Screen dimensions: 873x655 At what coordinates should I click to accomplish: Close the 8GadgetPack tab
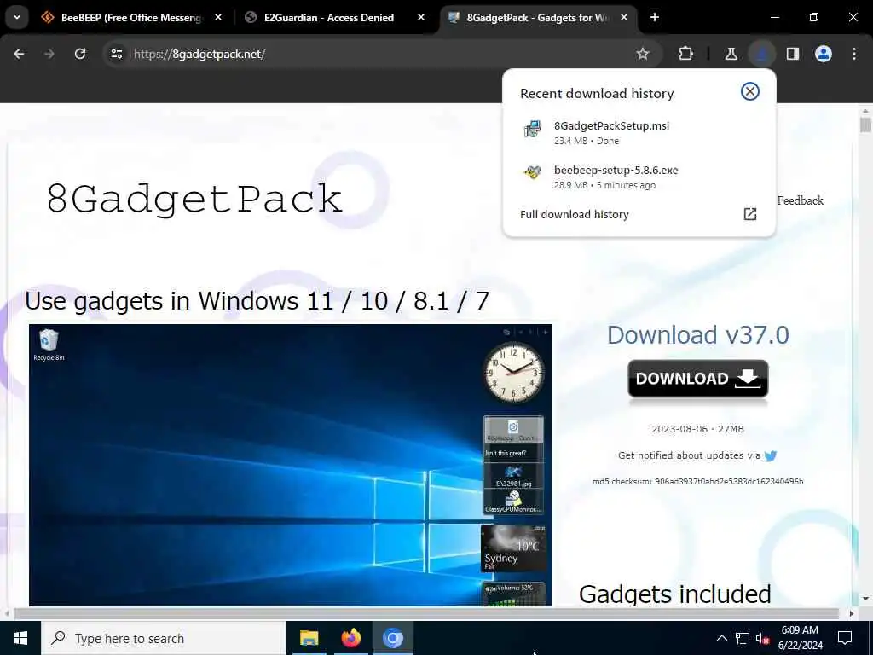[624, 18]
